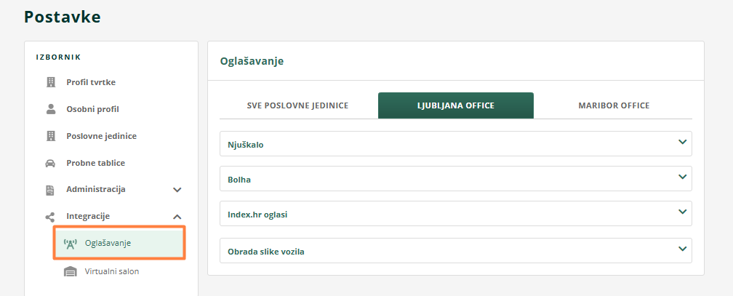Click the antenna icon beside Oglašavanje
733x296 pixels.
71,243
